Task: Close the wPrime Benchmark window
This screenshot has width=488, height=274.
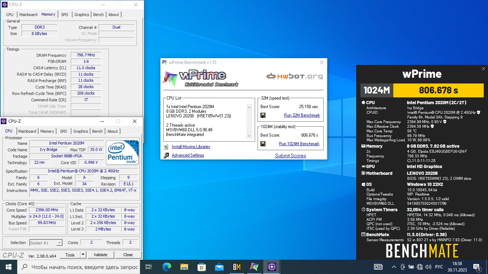Action: click(x=322, y=62)
